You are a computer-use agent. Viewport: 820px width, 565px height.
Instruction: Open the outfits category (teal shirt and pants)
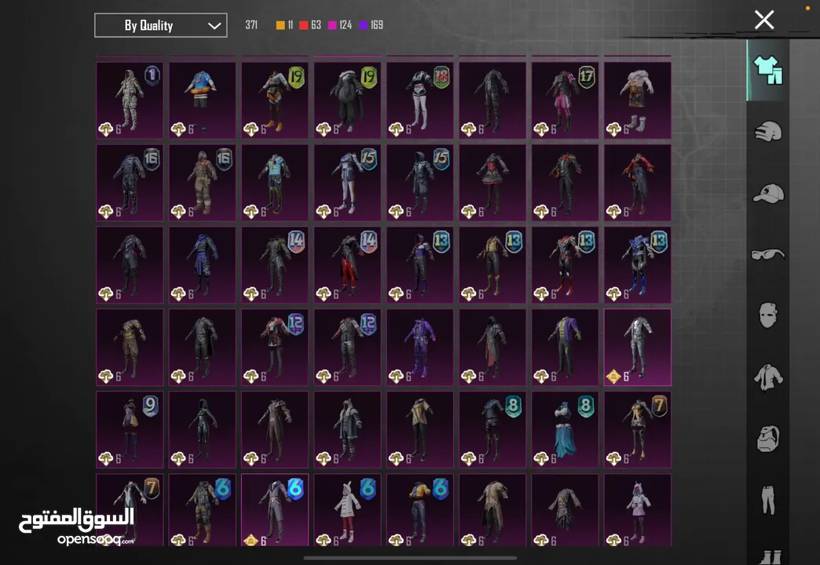pos(767,70)
